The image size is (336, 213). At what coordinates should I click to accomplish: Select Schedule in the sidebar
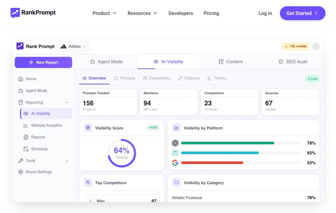click(46, 149)
